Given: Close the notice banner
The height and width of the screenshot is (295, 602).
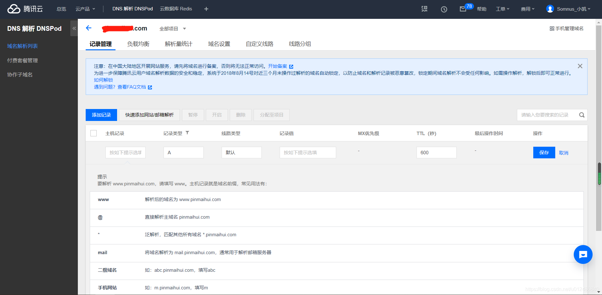Looking at the screenshot, I should coord(580,66).
